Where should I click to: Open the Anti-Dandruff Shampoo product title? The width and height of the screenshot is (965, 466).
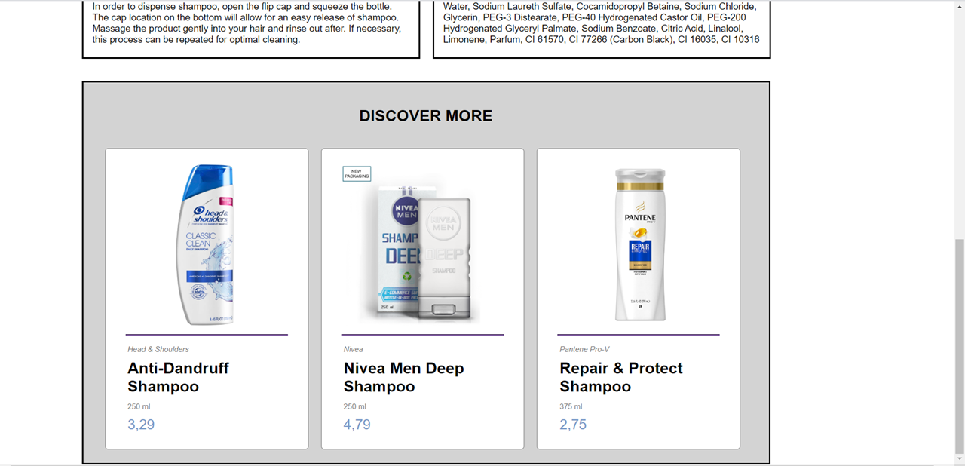pyautogui.click(x=178, y=377)
